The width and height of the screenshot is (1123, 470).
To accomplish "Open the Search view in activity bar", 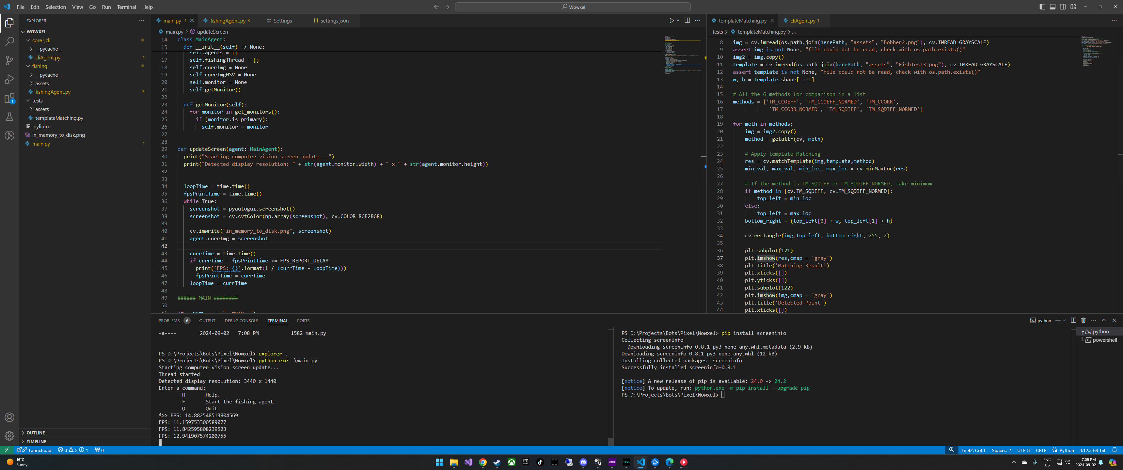I will (9, 41).
